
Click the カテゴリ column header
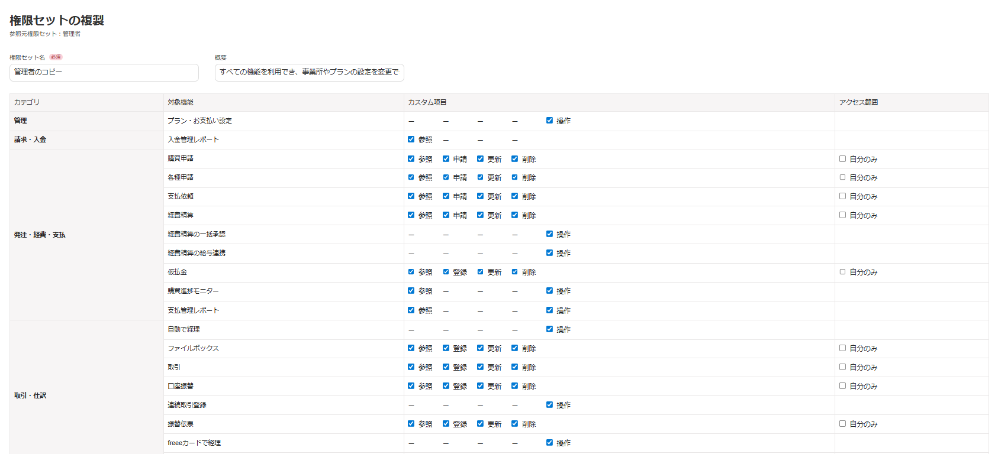point(86,102)
